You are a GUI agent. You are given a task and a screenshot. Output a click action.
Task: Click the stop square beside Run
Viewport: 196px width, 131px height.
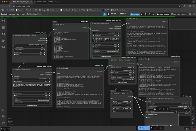(x=161, y=128)
